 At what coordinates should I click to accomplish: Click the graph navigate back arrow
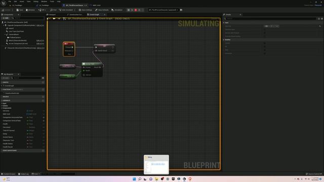(x=54, y=19)
